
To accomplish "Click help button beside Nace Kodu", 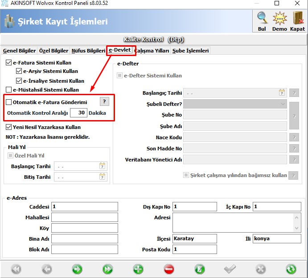I will click(294, 137).
